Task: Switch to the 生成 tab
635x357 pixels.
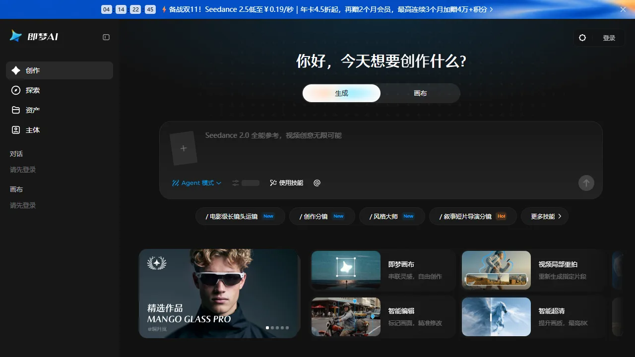Action: coord(341,93)
